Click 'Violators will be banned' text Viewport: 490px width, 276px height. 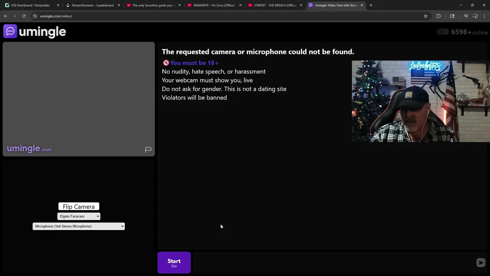pos(194,97)
